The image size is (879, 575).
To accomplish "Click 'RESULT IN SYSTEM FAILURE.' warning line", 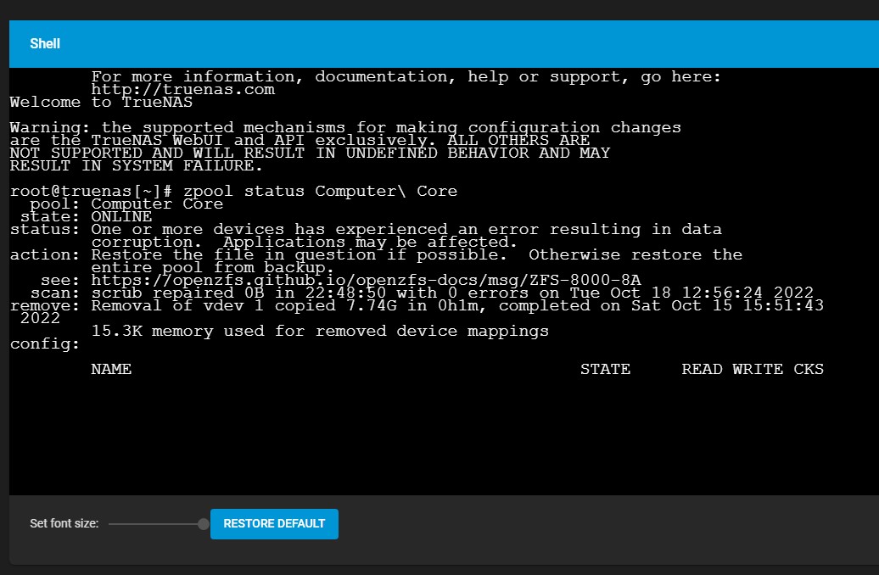I will click(x=137, y=166).
